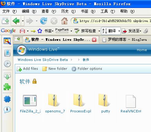Open the info speech-bubble sidebar icon
Viewport: 151px width, 132px height.
coord(7,110)
